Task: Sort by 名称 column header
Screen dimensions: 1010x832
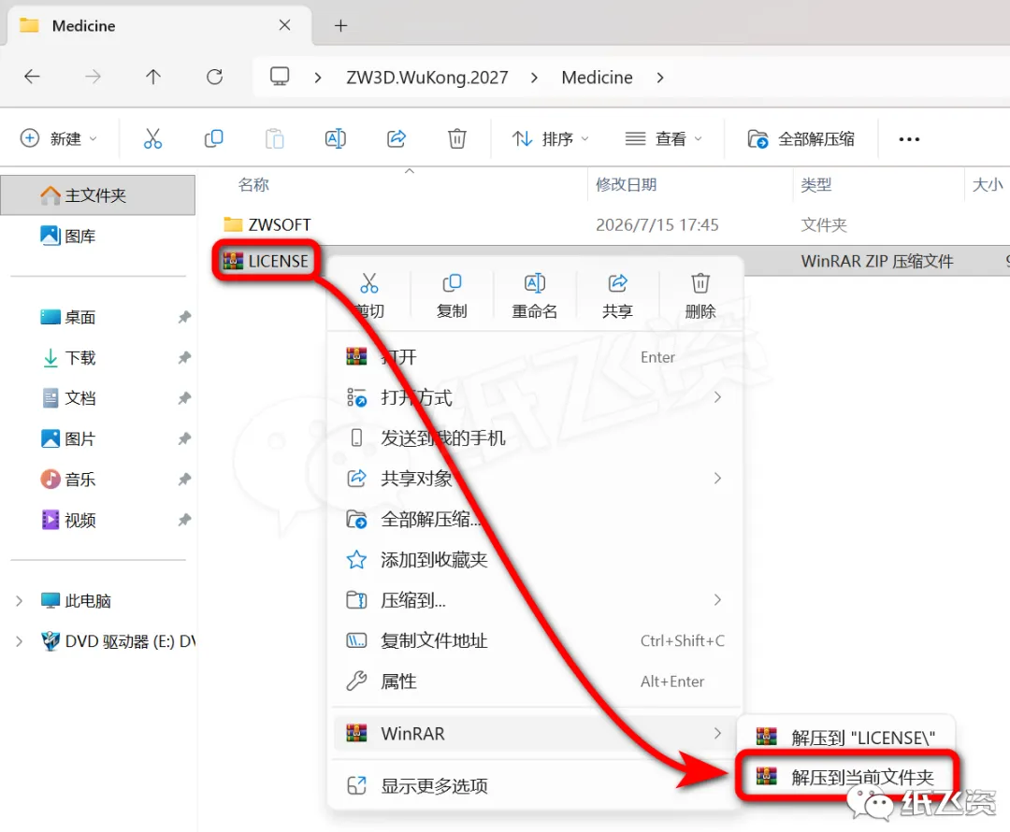Action: coord(253,185)
